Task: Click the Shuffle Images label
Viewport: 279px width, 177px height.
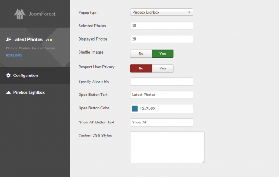Action: click(91, 52)
